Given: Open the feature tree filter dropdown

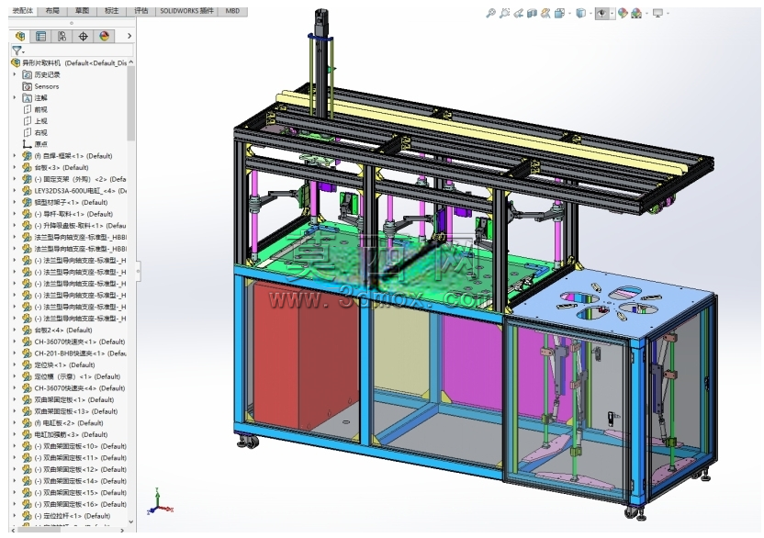Looking at the screenshot, I should (x=18, y=50).
